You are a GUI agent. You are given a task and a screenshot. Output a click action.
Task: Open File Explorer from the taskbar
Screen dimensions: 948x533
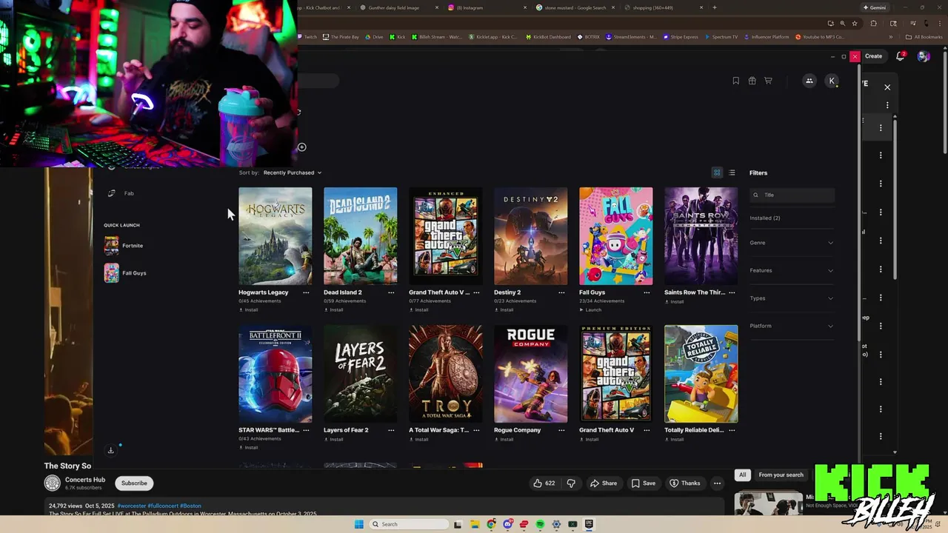point(475,524)
